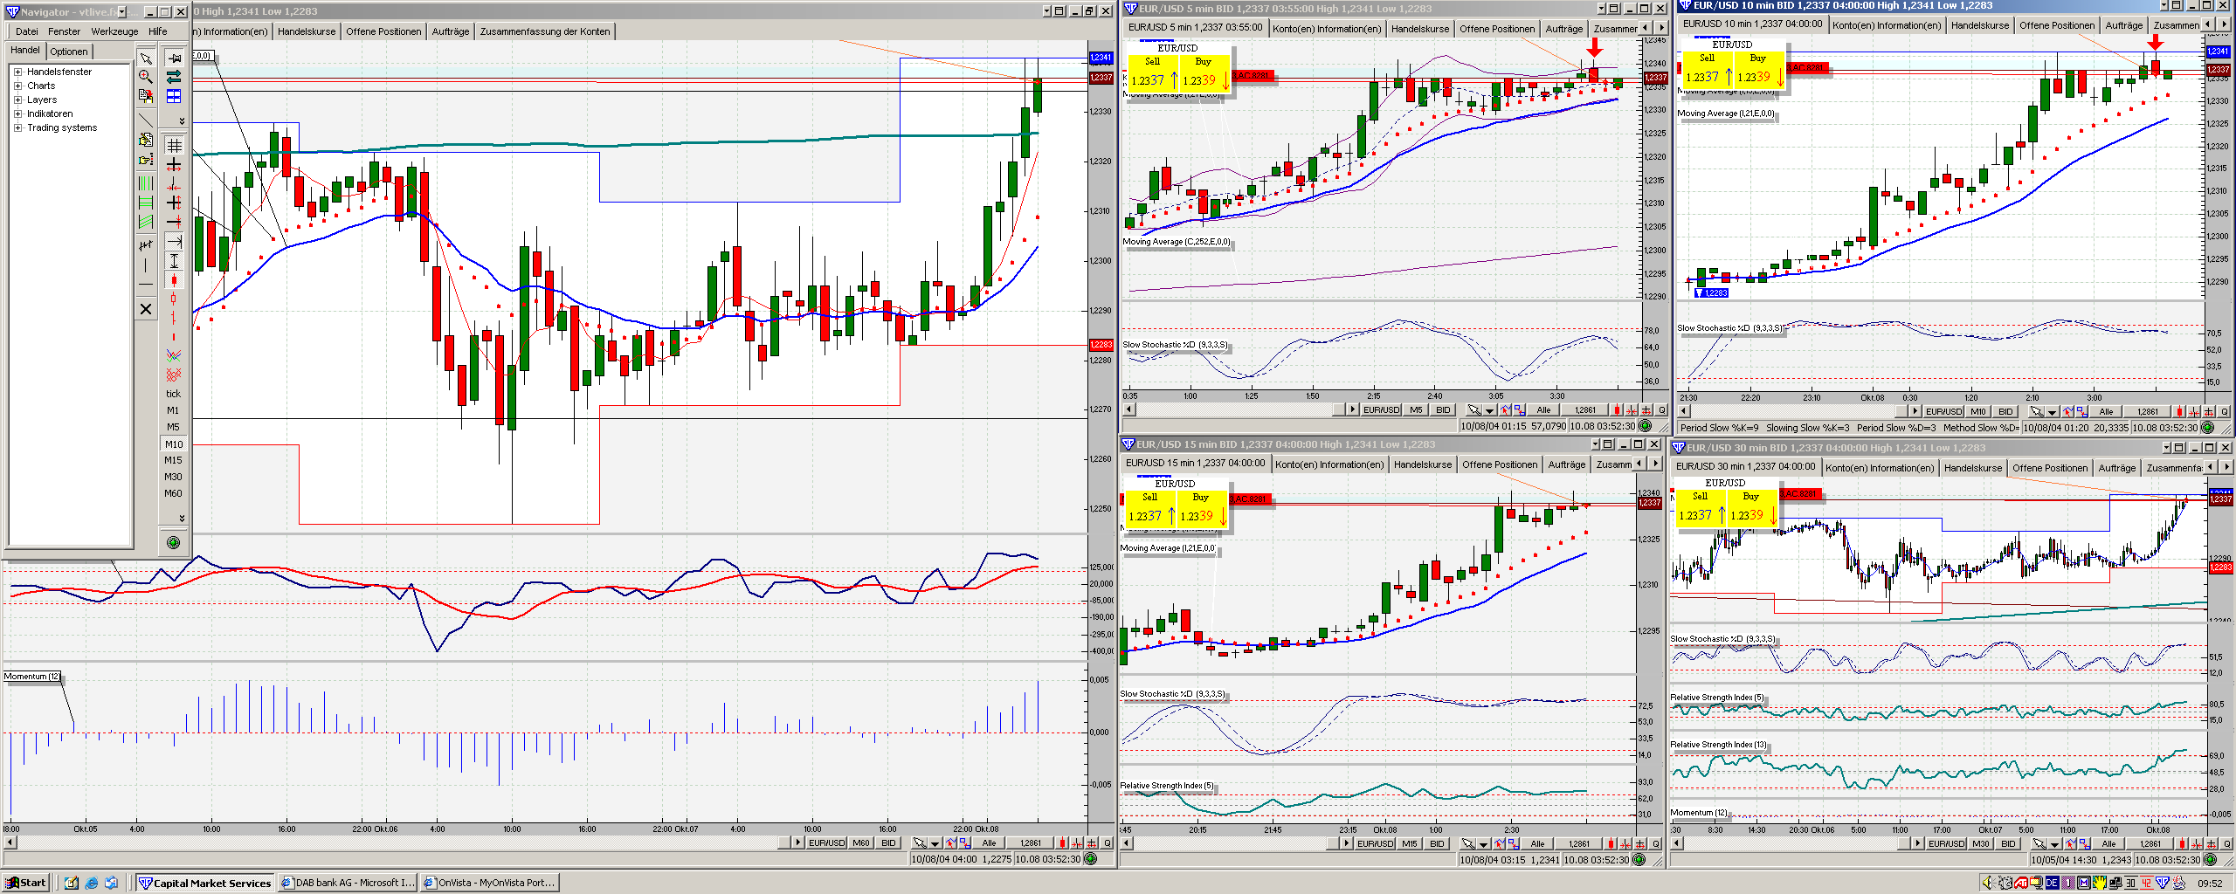Screen dimensions: 2236x894
Task: Activate the zoom magnifier tool in Navigator
Action: pyautogui.click(x=146, y=77)
